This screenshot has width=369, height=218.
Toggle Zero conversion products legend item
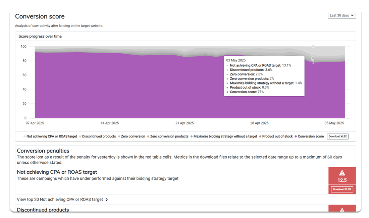click(168, 137)
